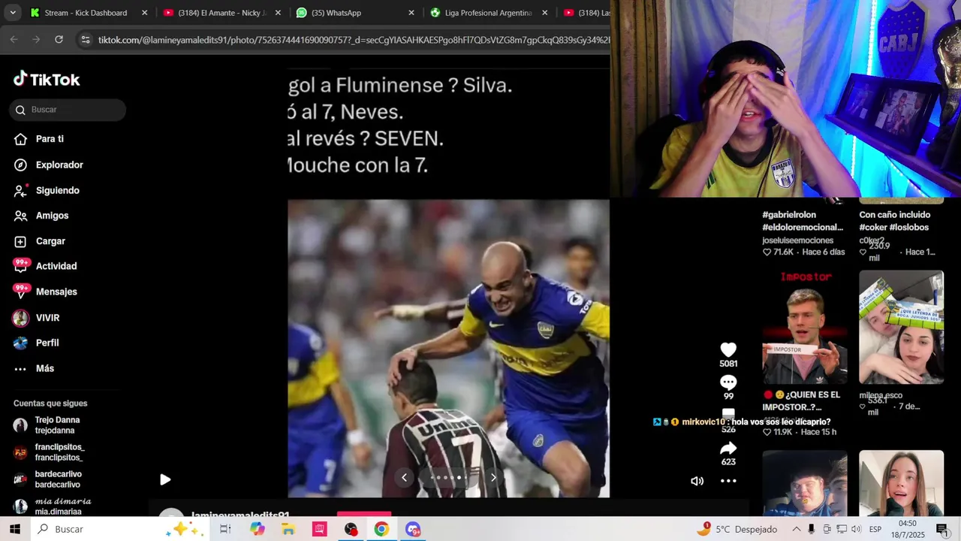The height and width of the screenshot is (541, 961).
Task: Switch the ESP input language
Action: point(875,529)
